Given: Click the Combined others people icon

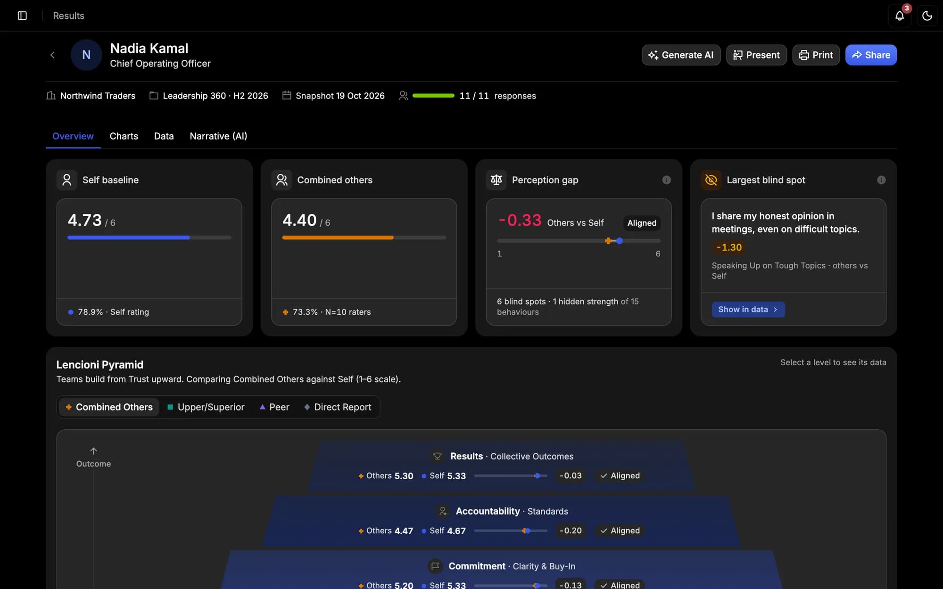Looking at the screenshot, I should [281, 180].
